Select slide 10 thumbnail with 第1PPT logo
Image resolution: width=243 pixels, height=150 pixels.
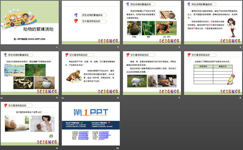tap(91, 124)
